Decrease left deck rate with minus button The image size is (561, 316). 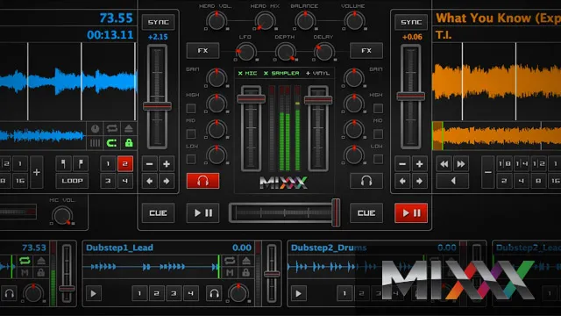pos(150,164)
